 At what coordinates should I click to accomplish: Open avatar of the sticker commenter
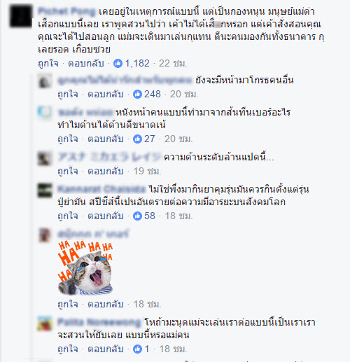(45, 235)
